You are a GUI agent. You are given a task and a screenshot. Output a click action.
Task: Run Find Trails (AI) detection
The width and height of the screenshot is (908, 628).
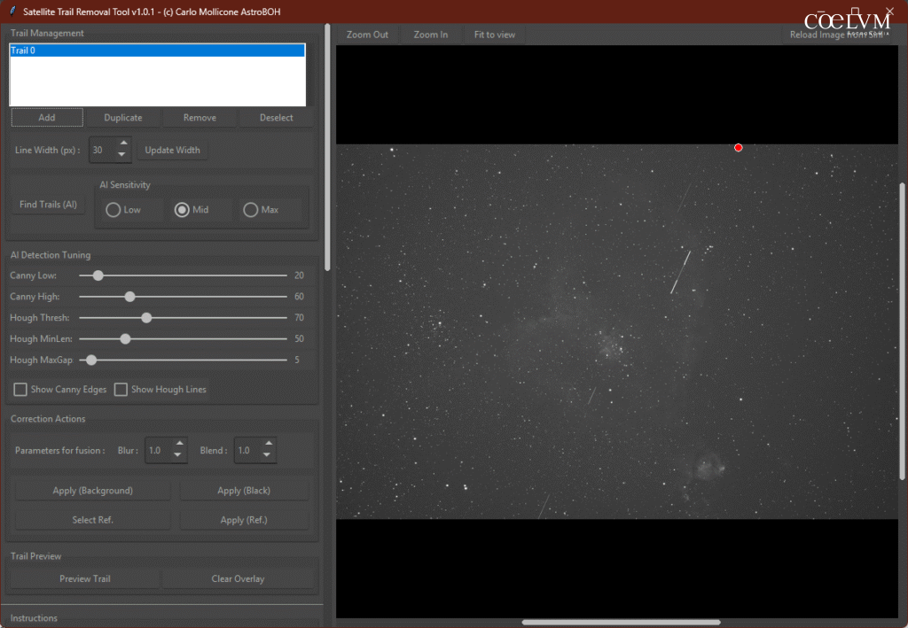(49, 205)
